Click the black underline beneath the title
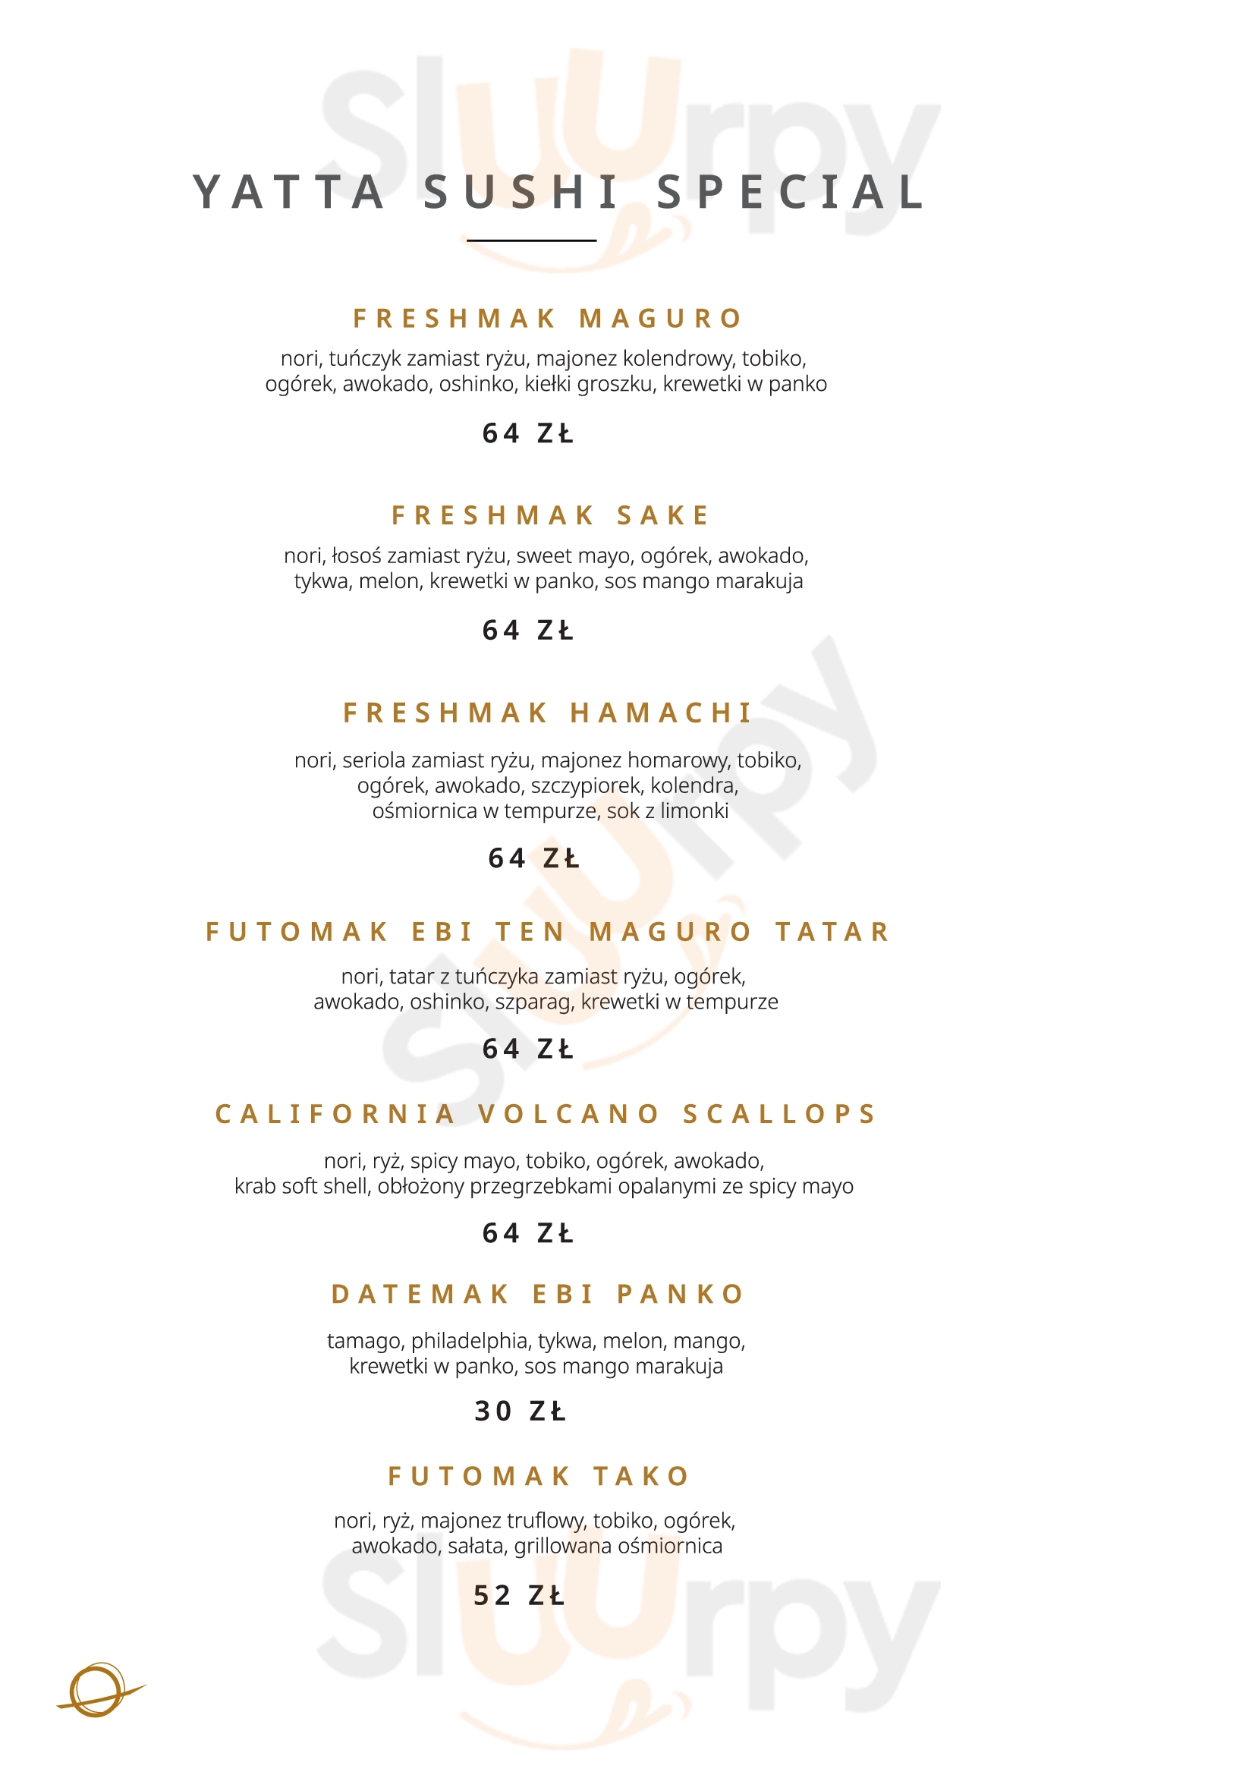The width and height of the screenshot is (1255, 1775). pos(532,241)
